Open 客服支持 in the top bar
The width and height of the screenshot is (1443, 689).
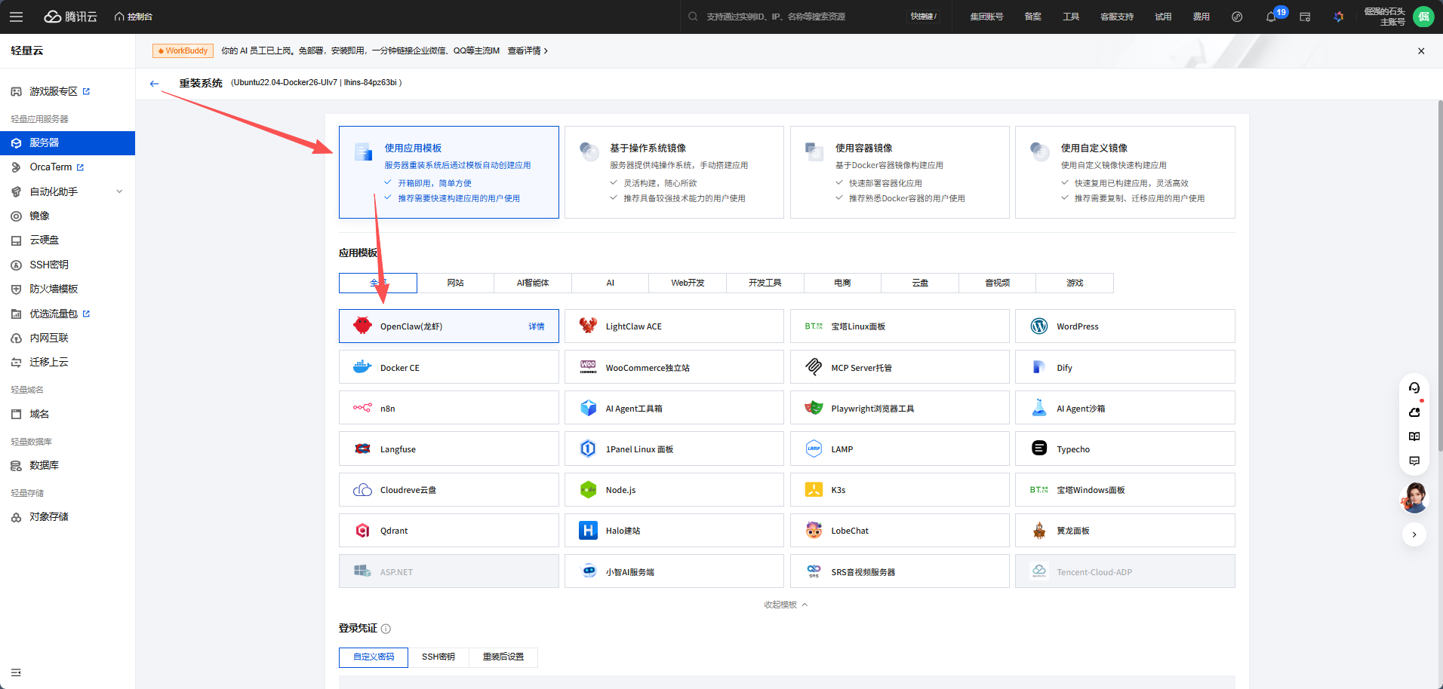(x=1117, y=17)
